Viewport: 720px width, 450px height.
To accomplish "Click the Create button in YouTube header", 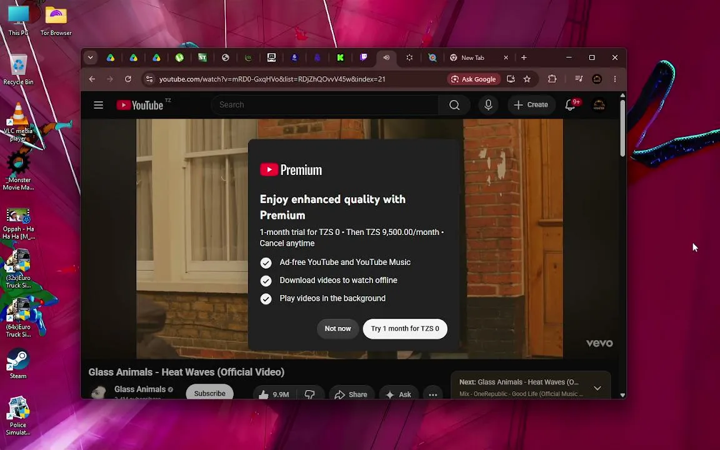I will tap(531, 105).
